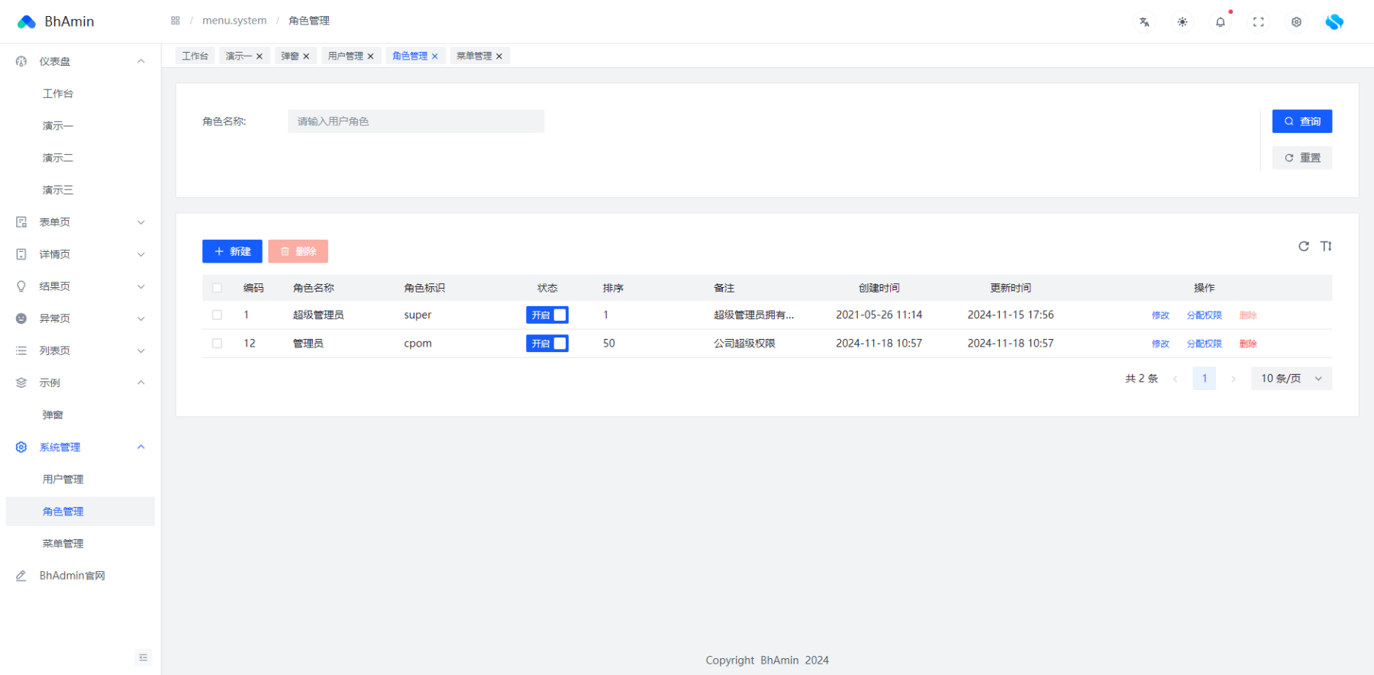Click 修改 for the 超级管理员 row
This screenshot has height=675, width=1374.
pos(1160,315)
